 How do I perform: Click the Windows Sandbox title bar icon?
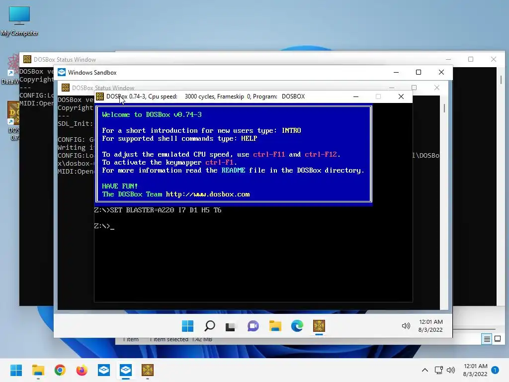62,72
